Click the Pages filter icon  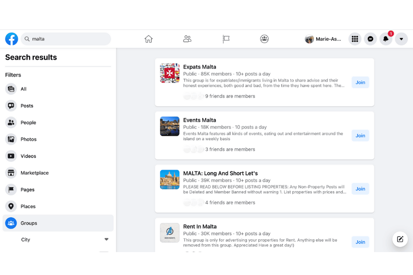(x=11, y=189)
